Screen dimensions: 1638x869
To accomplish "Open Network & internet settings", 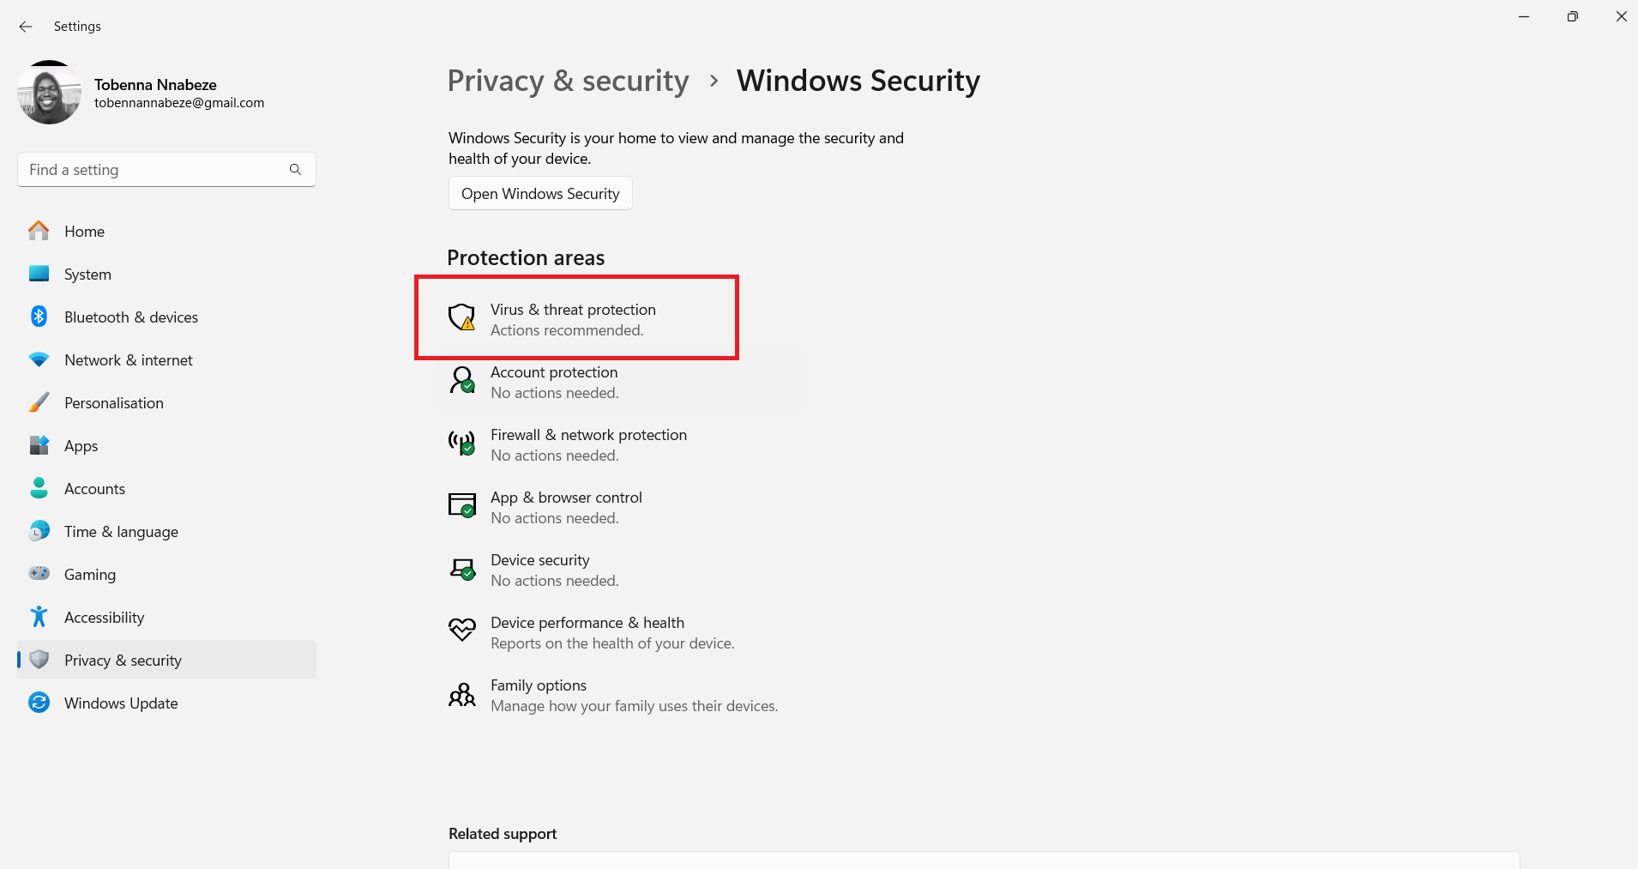I will click(128, 359).
